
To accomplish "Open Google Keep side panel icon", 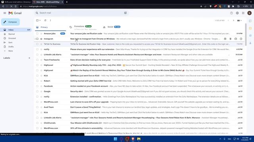I will click(x=250, y=28).
